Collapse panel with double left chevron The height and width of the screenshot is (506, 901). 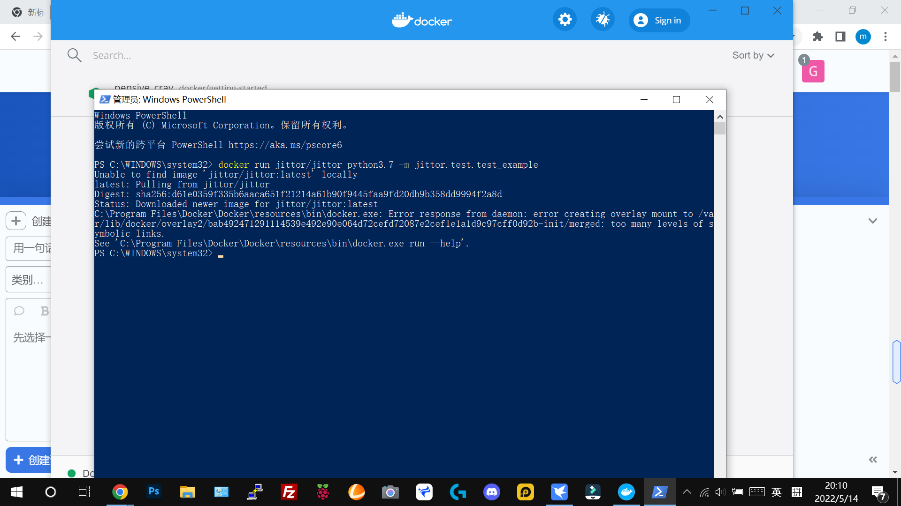(873, 460)
